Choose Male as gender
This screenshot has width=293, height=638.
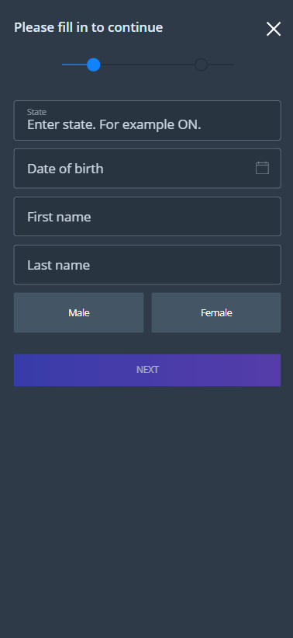(x=79, y=312)
